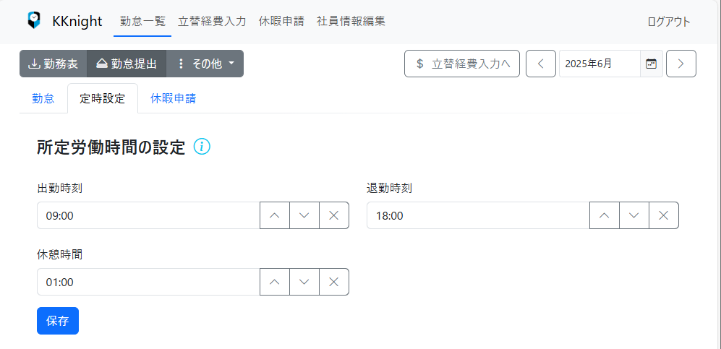Clear the 出勤時刻 value with X icon
This screenshot has height=349, width=721.
click(x=334, y=215)
